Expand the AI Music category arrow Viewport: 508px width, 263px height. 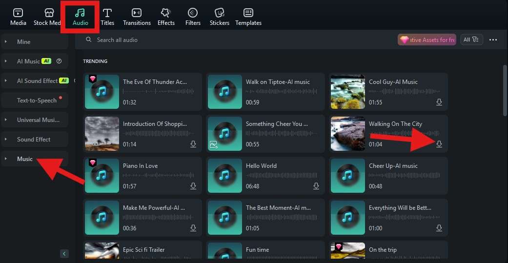5,61
